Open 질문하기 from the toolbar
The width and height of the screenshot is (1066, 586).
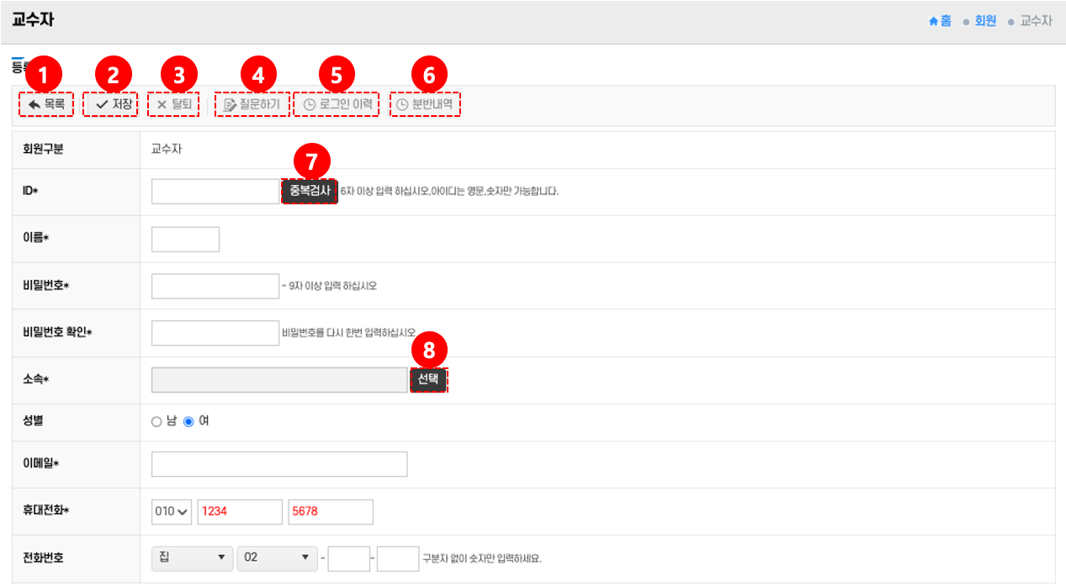[252, 105]
